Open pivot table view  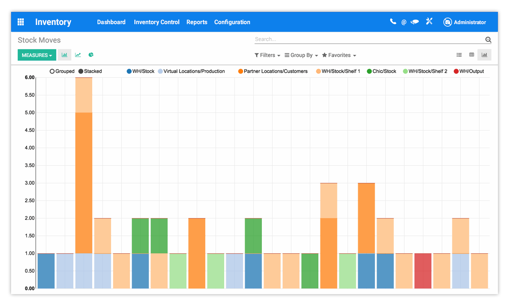coord(472,55)
